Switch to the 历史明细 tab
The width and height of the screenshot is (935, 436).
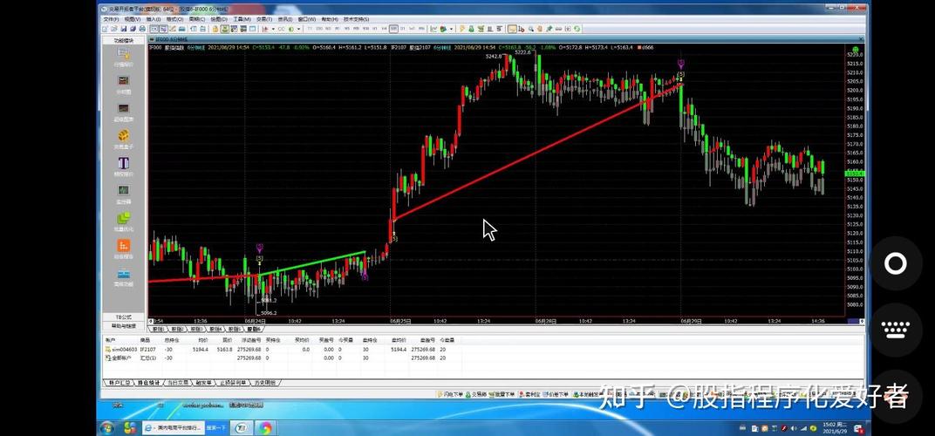tap(263, 382)
